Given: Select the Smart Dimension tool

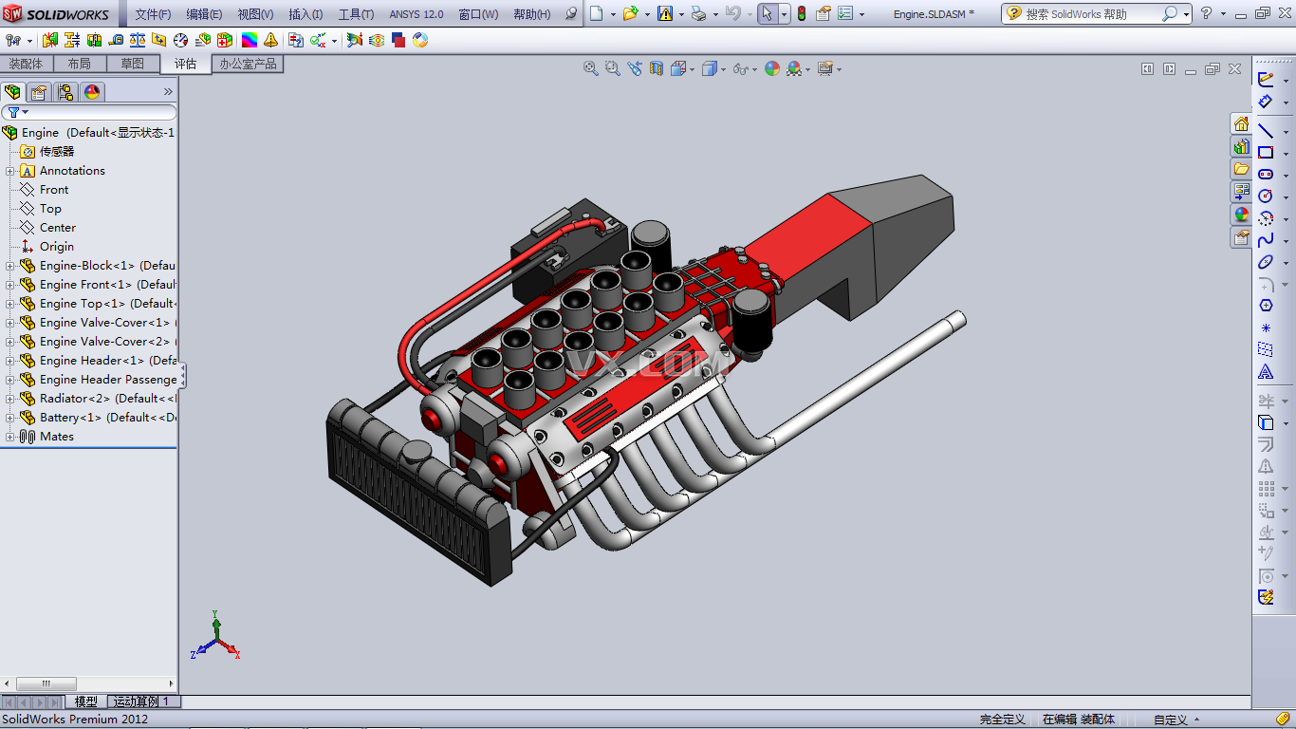Looking at the screenshot, I should pyautogui.click(x=1266, y=102).
